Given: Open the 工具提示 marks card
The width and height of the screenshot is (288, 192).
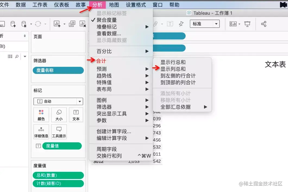Looking at the screenshot, I should [x=59, y=132].
